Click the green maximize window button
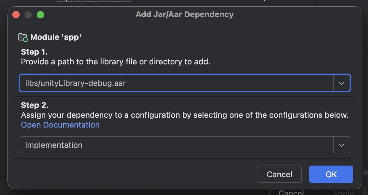This screenshot has height=195, width=368. 40,15
